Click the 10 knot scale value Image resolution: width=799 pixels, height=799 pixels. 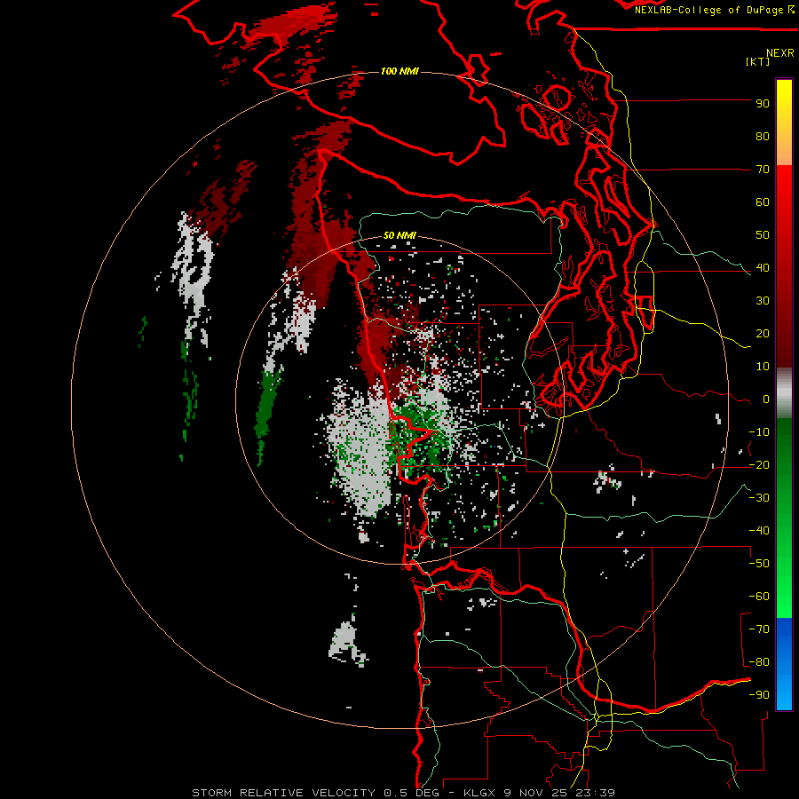point(763,367)
